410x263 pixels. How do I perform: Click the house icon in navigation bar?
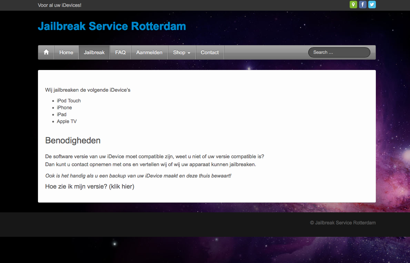pos(46,52)
